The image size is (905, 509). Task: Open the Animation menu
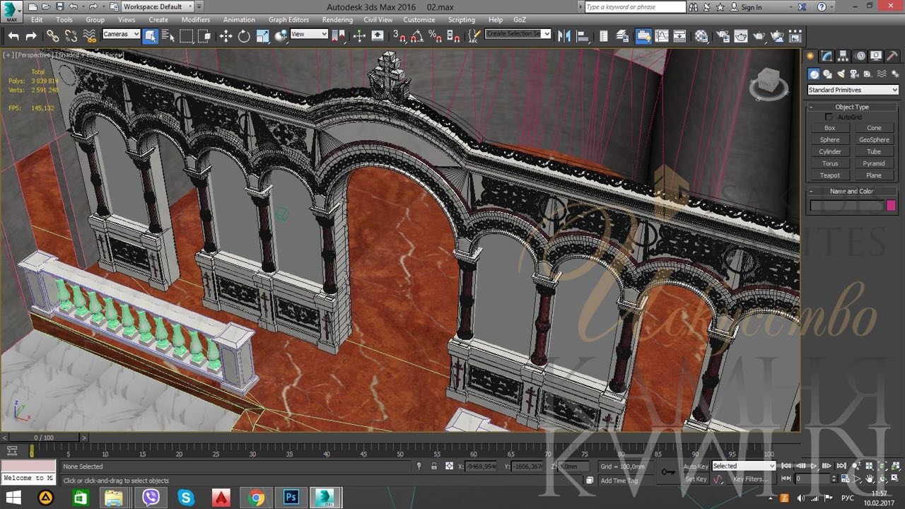[239, 20]
